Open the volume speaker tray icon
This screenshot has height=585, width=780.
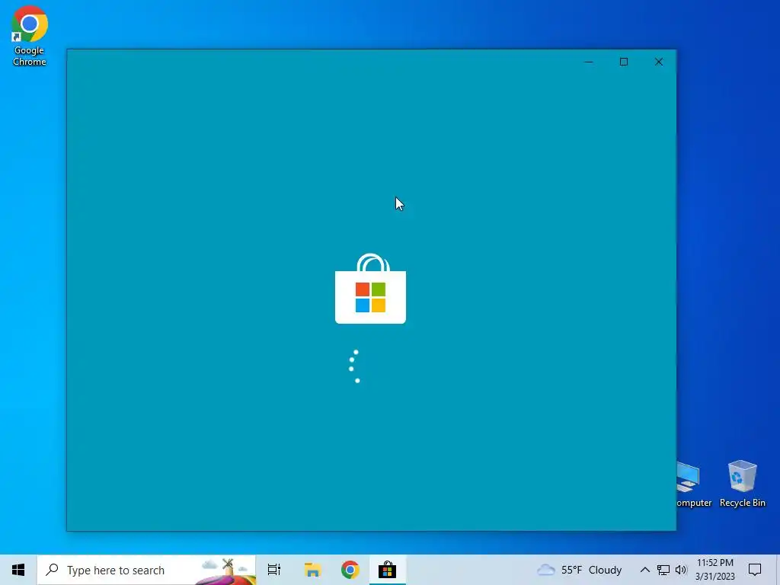point(681,570)
